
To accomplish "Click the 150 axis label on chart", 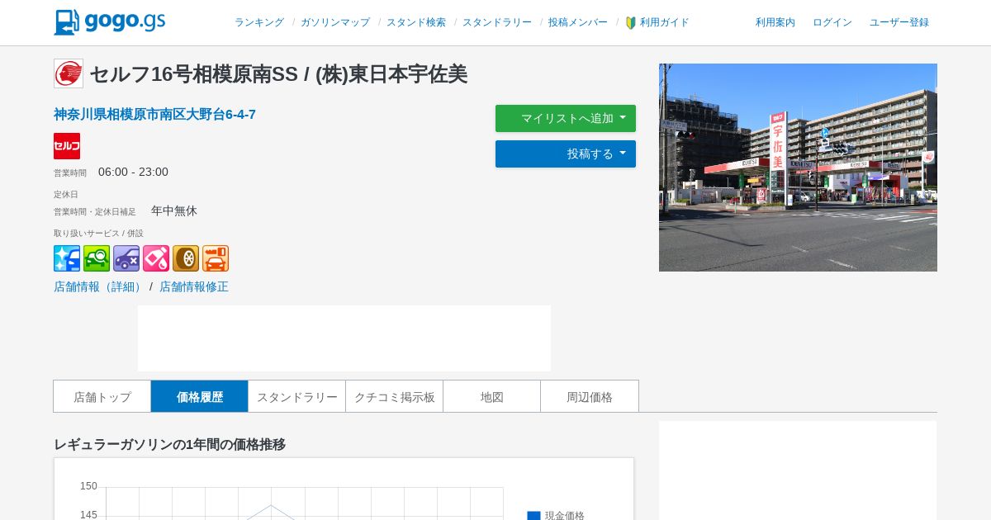I will coord(88,486).
